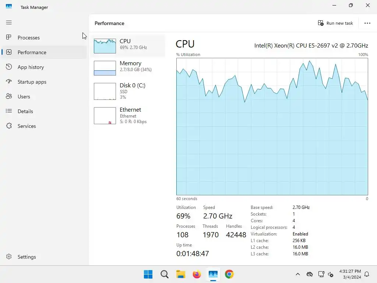Show hidden tray icons chevron
The width and height of the screenshot is (377, 283).
tap(297, 274)
